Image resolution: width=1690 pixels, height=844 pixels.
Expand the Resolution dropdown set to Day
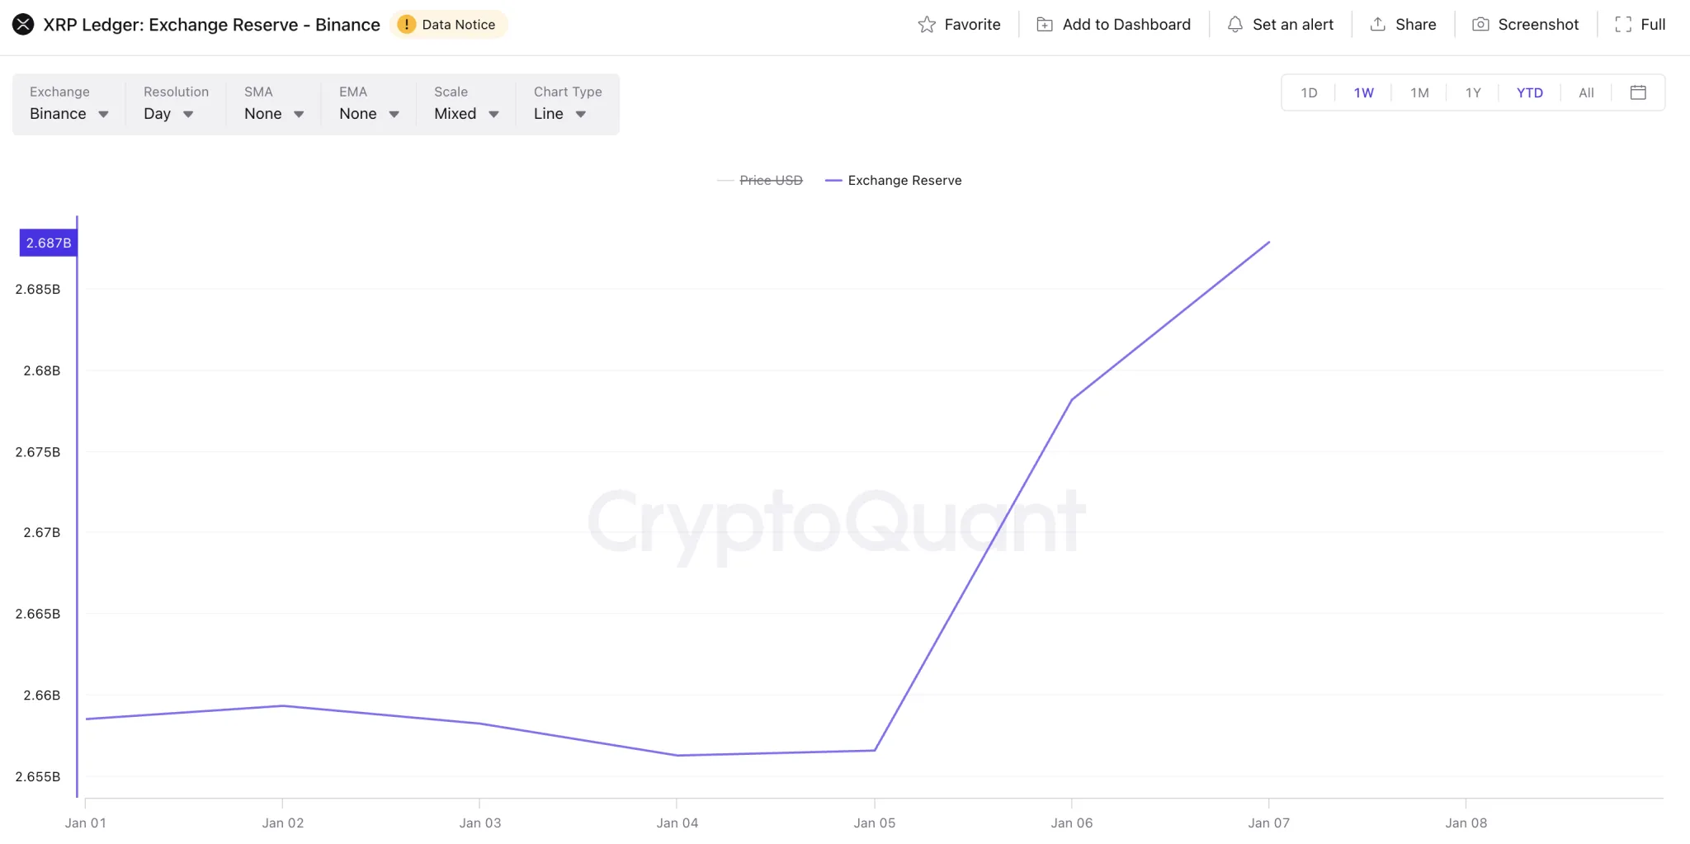coord(168,114)
